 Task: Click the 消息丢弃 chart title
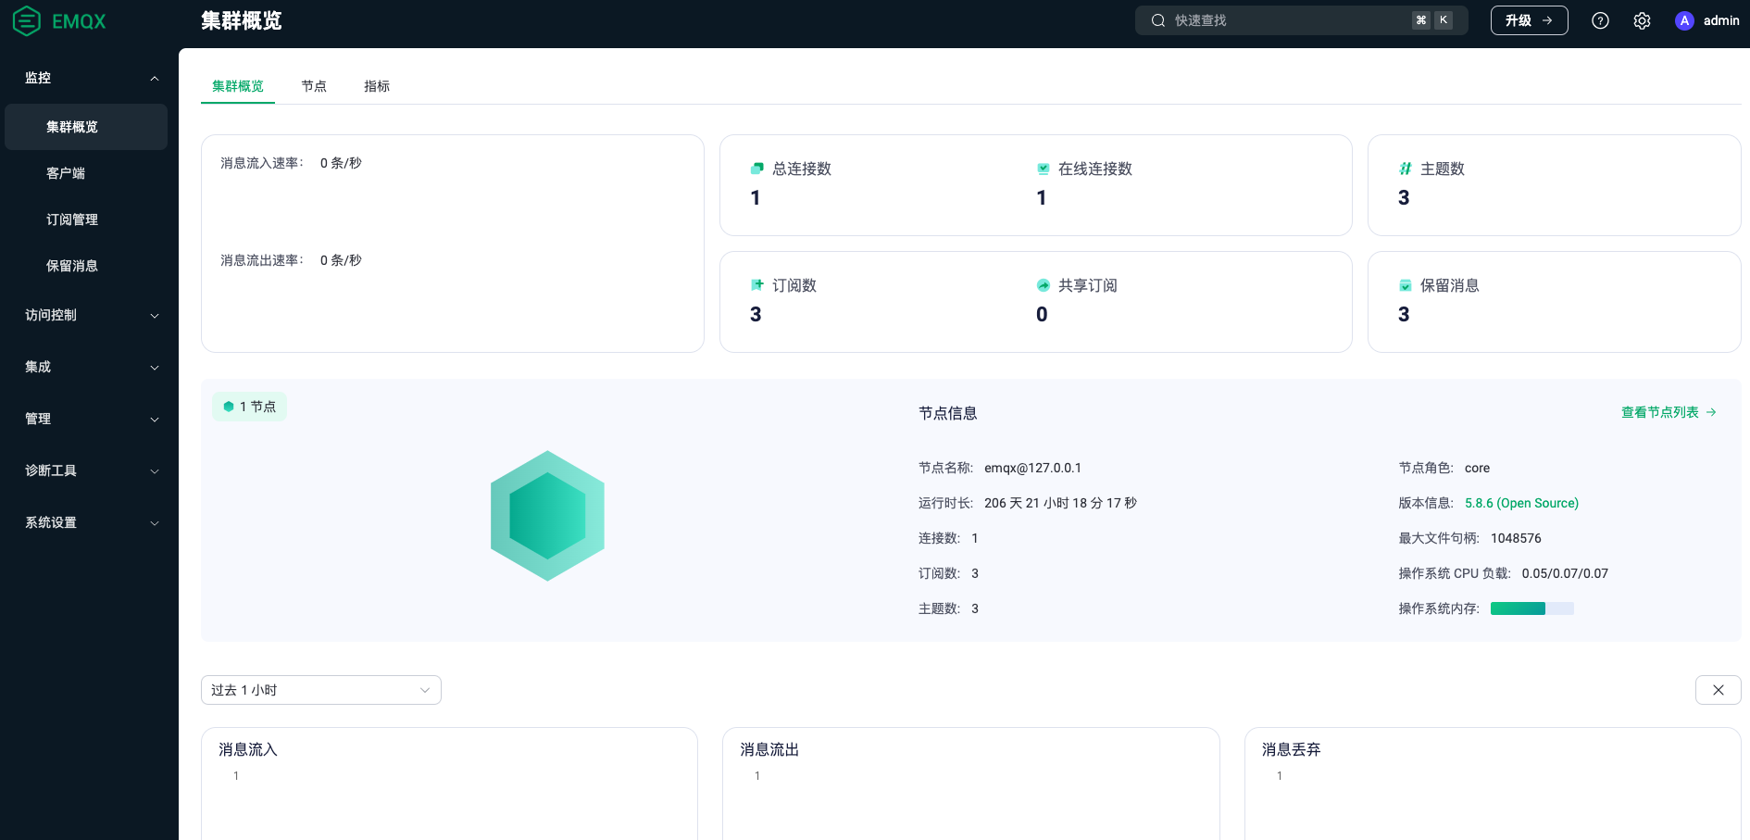[x=1292, y=749]
